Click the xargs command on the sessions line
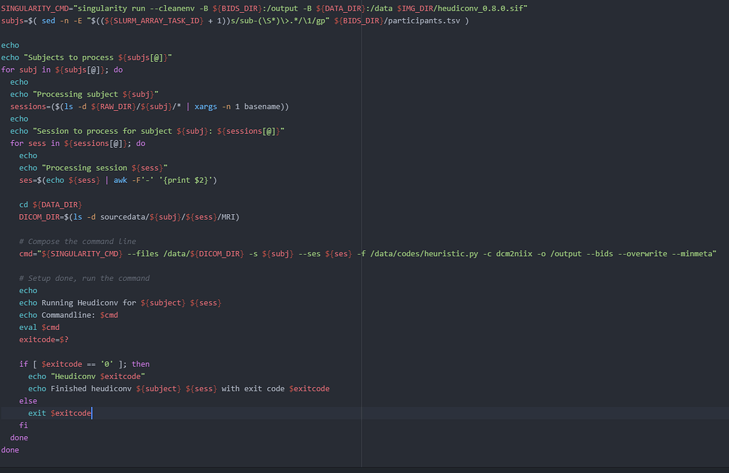 (206, 106)
